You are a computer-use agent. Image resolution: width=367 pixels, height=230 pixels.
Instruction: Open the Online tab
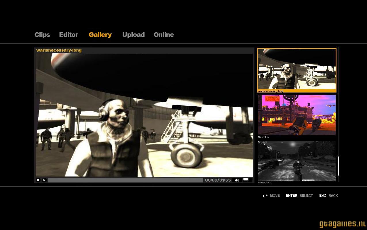164,35
